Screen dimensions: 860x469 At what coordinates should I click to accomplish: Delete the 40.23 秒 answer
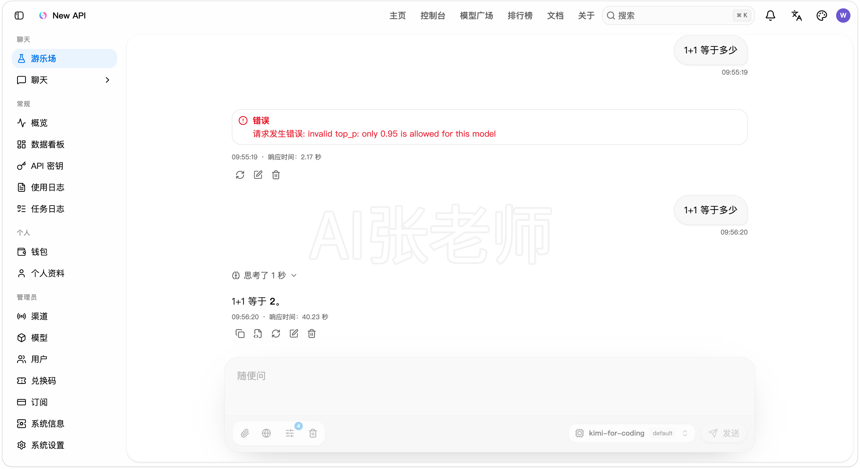click(311, 334)
